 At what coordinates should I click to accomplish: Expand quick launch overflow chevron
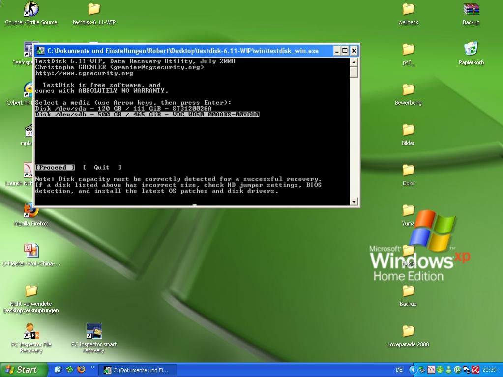tap(93, 367)
